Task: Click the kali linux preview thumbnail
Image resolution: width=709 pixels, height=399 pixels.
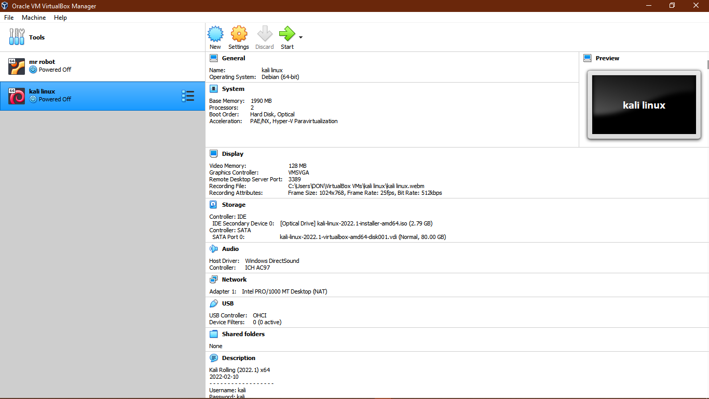Action: pyautogui.click(x=644, y=104)
